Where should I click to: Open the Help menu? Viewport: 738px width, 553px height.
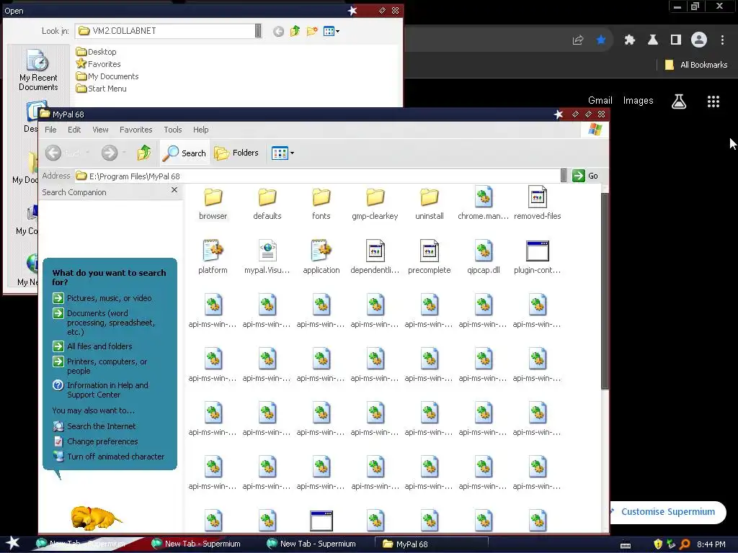200,130
